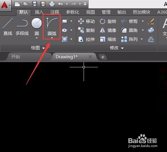
Task: Open the 输出 ribbon tab
Action: pyautogui.click(x=121, y=12)
